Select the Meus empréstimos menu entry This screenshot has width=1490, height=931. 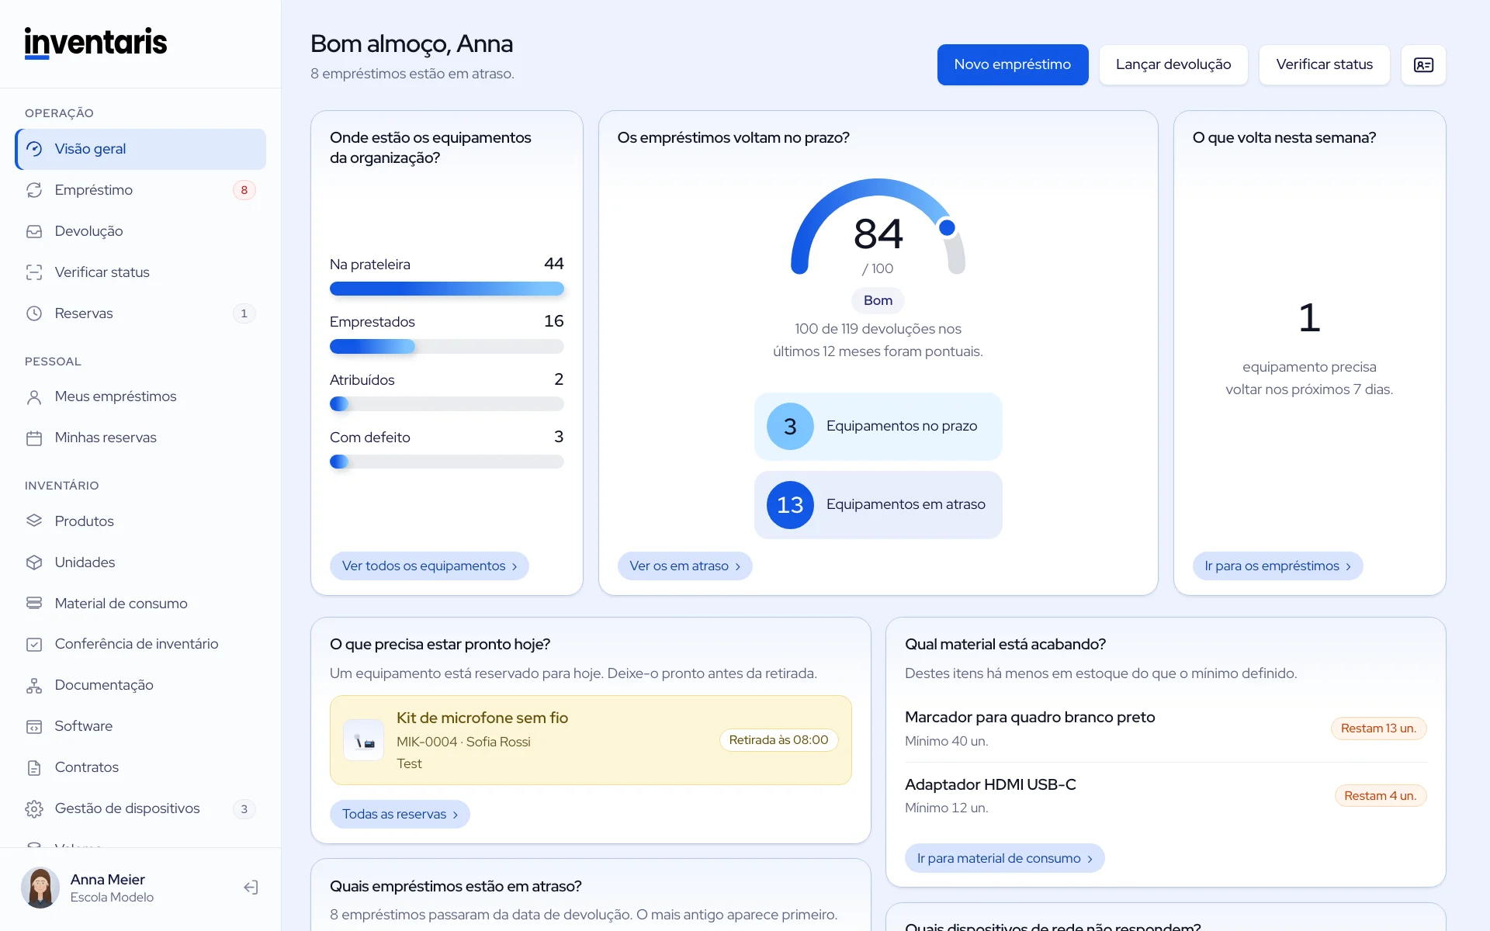[x=140, y=396]
